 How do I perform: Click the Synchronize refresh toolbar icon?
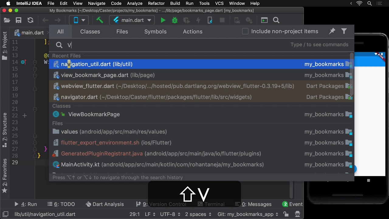click(30, 20)
